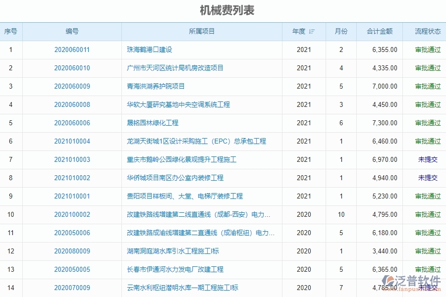Click the 泛普软件 watermark link
This screenshot has height=297, width=446.
[x=419, y=280]
